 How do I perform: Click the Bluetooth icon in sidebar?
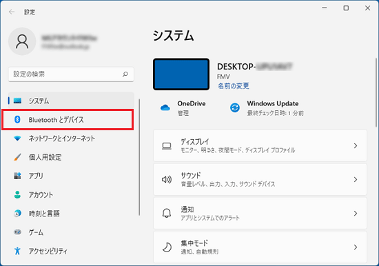point(17,119)
